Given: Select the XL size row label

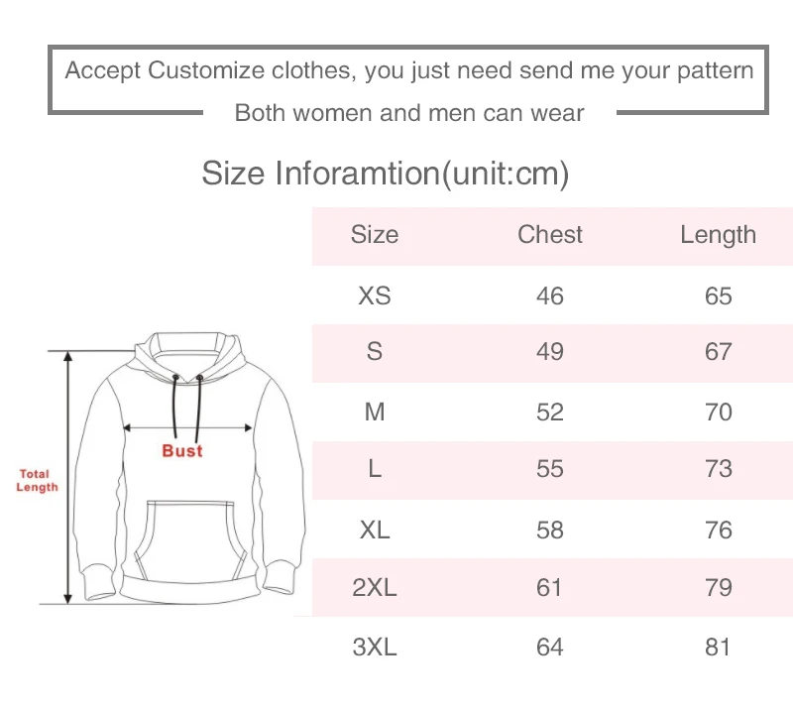Looking at the screenshot, I should pos(375,531).
